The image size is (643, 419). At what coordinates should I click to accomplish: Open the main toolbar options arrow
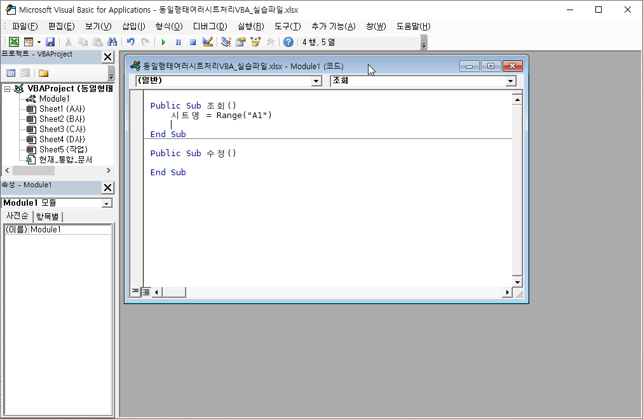[424, 43]
